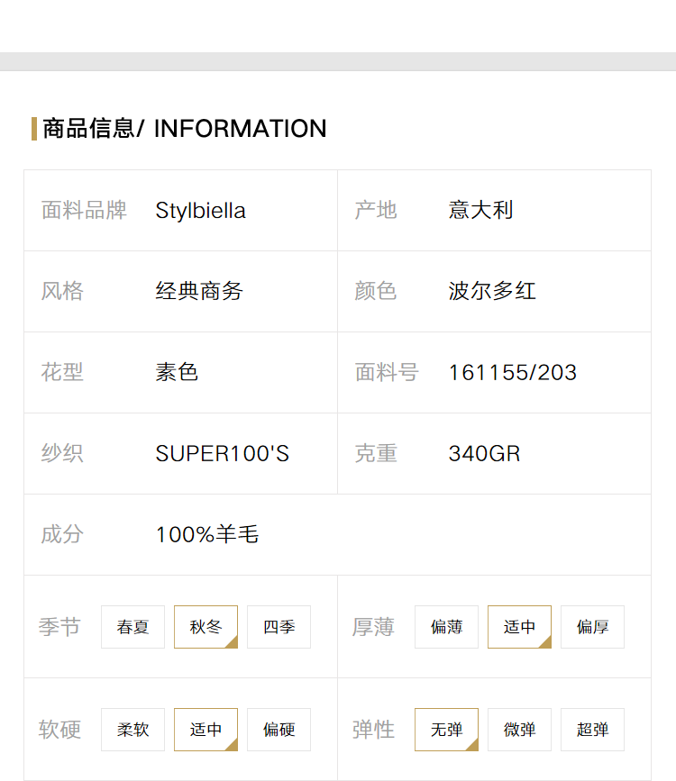
Task: Click the 100%羊毛 composition value
Action: tap(207, 534)
